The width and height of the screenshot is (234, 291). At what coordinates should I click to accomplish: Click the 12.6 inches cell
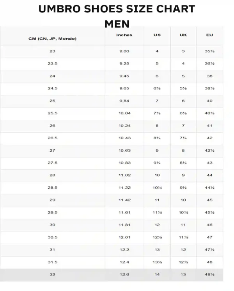tap(124, 274)
